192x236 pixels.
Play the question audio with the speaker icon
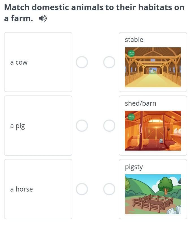pyautogui.click(x=43, y=19)
